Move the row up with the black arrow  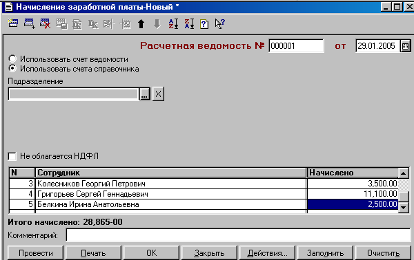click(x=141, y=24)
